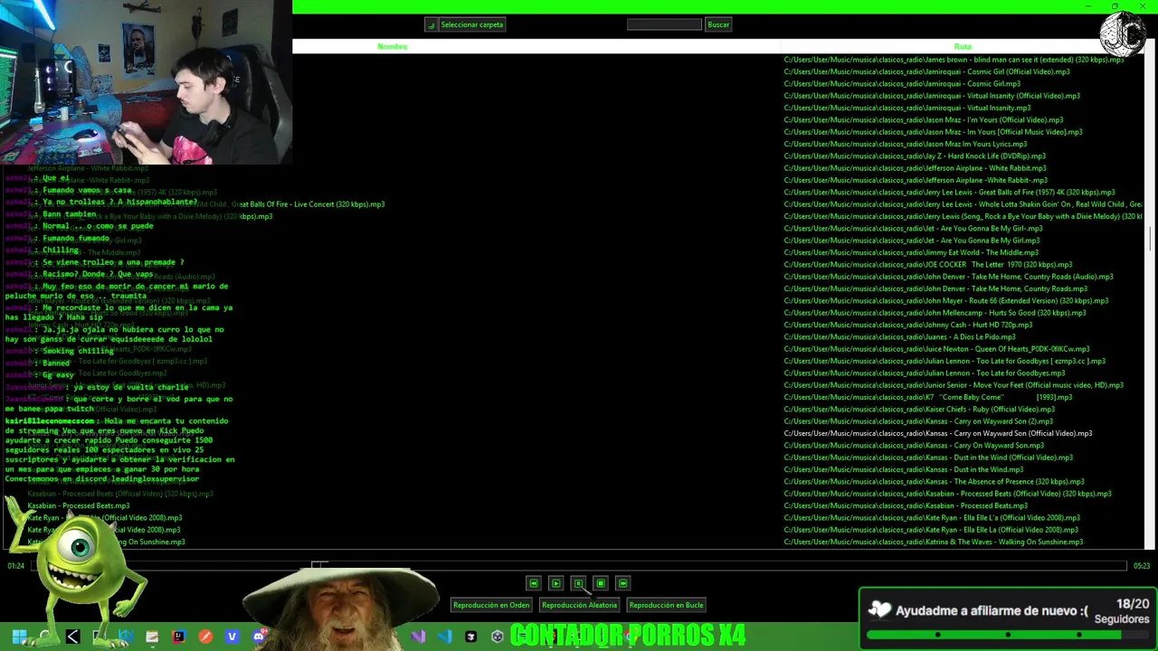Select Jamiroquai - Cosmic Girl.mp3 path row
The image size is (1158, 651).
pos(902,83)
